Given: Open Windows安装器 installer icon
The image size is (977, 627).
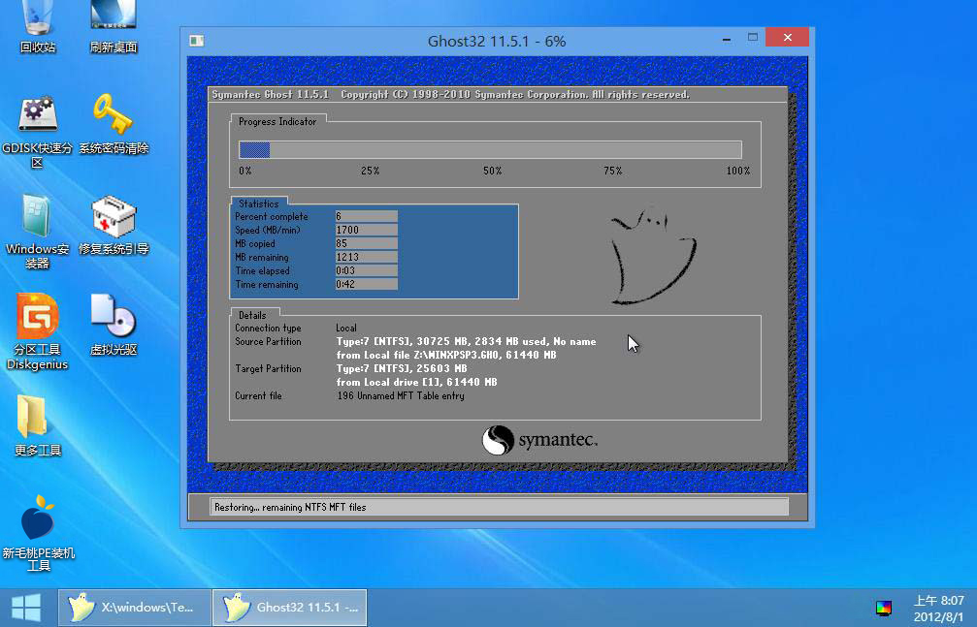Looking at the screenshot, I should (38, 232).
